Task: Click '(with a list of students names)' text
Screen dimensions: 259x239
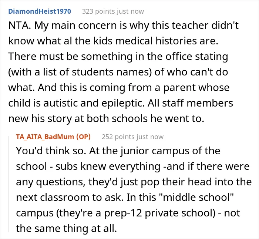Action: click(80, 73)
